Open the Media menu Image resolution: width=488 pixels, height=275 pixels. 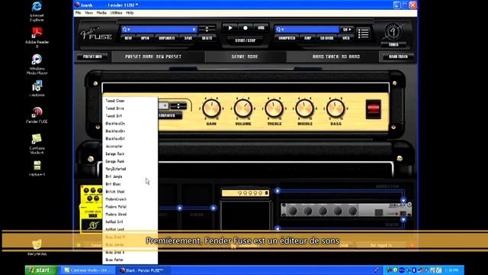tap(101, 13)
